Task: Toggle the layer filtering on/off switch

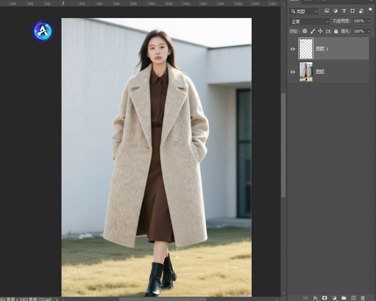Action: coord(370,11)
